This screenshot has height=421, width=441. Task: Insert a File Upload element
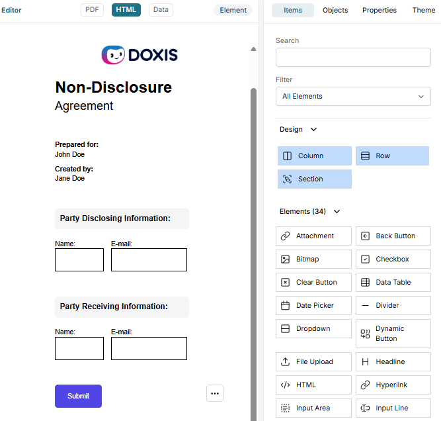click(x=313, y=361)
